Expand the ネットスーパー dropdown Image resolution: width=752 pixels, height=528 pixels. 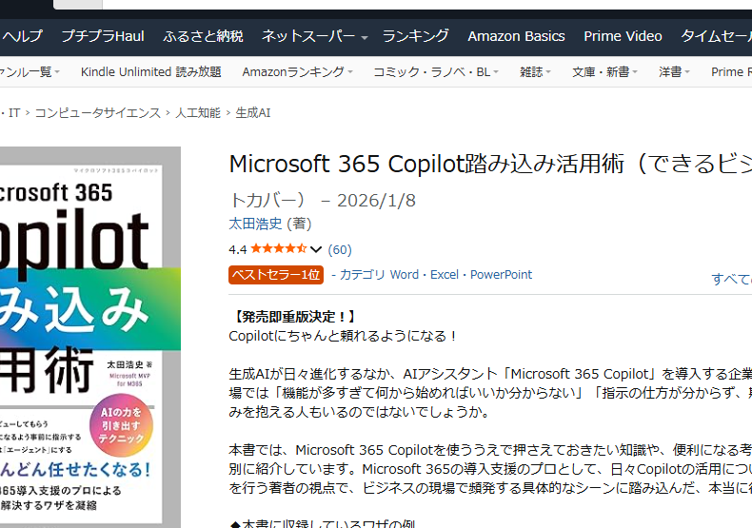point(315,36)
